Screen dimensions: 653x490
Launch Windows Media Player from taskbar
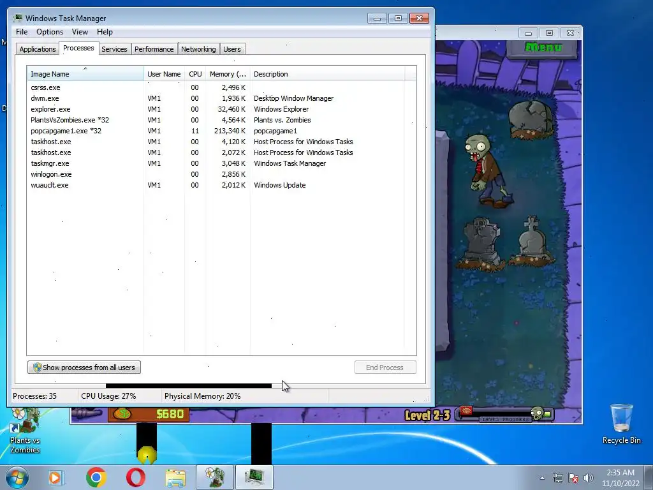tap(55, 477)
